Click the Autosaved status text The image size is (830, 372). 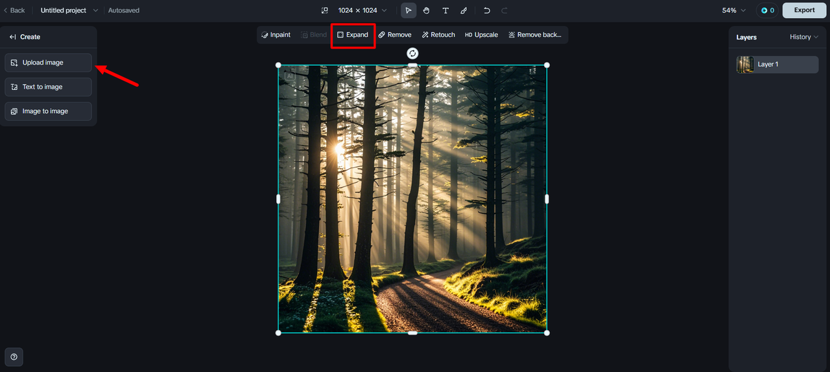point(124,10)
